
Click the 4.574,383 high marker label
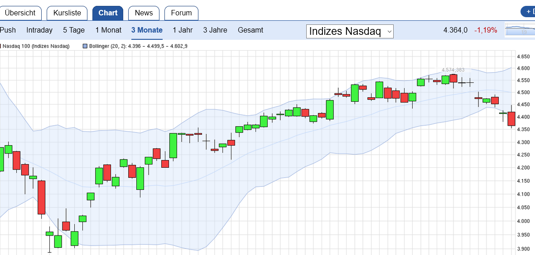point(453,70)
